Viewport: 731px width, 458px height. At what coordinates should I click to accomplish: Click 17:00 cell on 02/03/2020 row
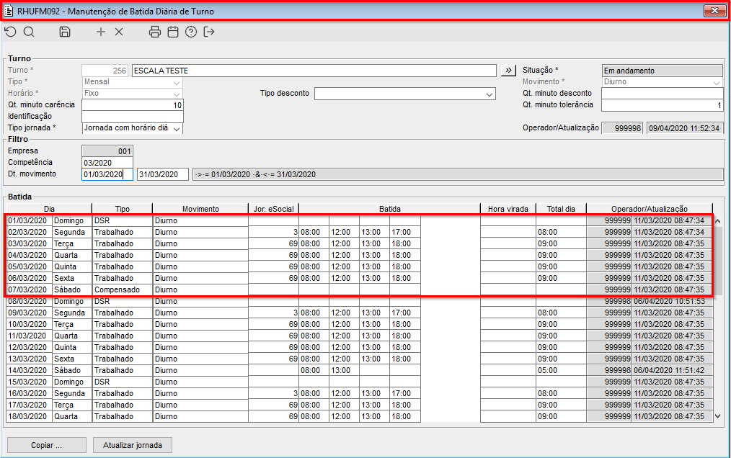pos(404,232)
